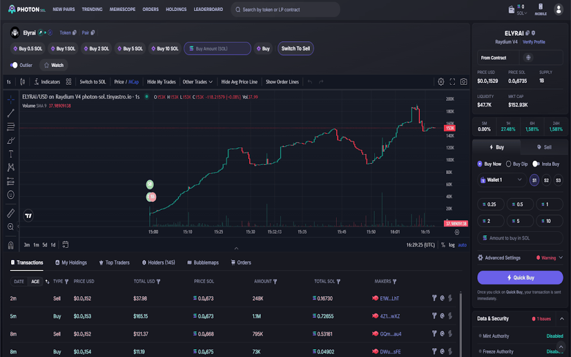Filter by maker E1W...LhT funnel icon

(434, 298)
